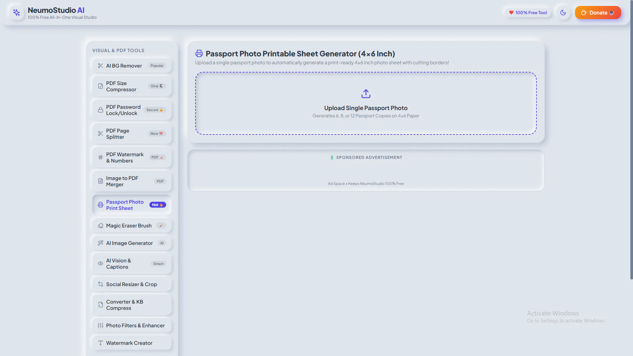Click the Popular badge on AI BG Remover
The width and height of the screenshot is (633, 356).
[157, 66]
